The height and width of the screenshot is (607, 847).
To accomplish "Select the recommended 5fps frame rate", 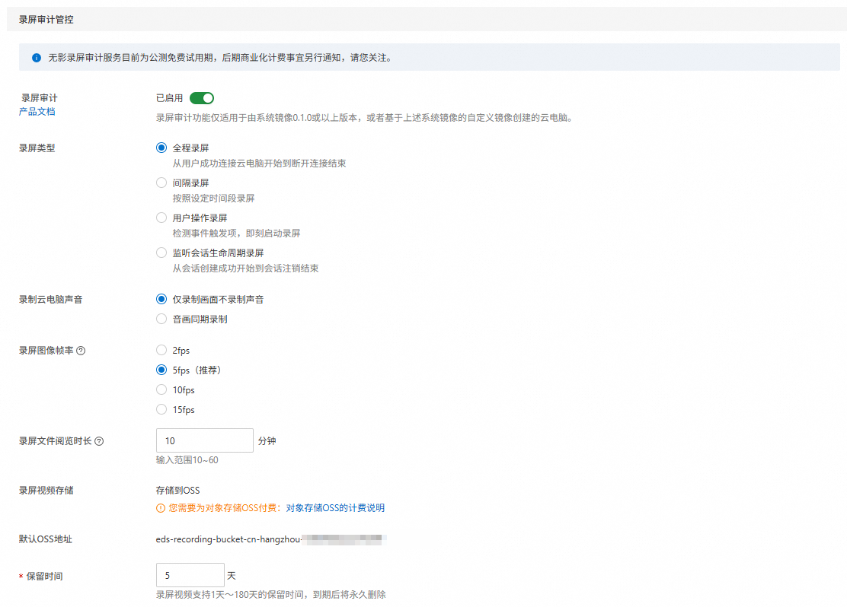I will coord(161,370).
